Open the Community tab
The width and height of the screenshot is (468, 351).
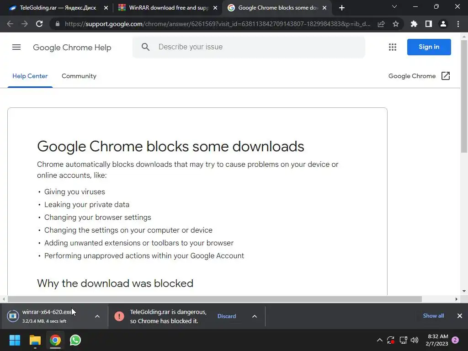click(x=79, y=76)
